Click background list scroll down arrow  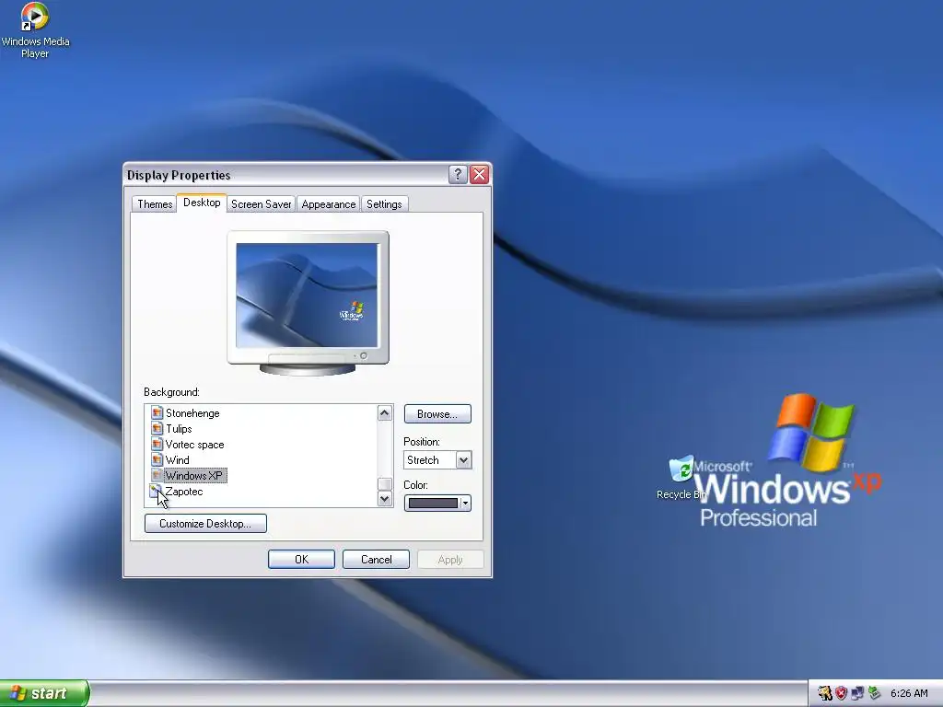tap(385, 499)
